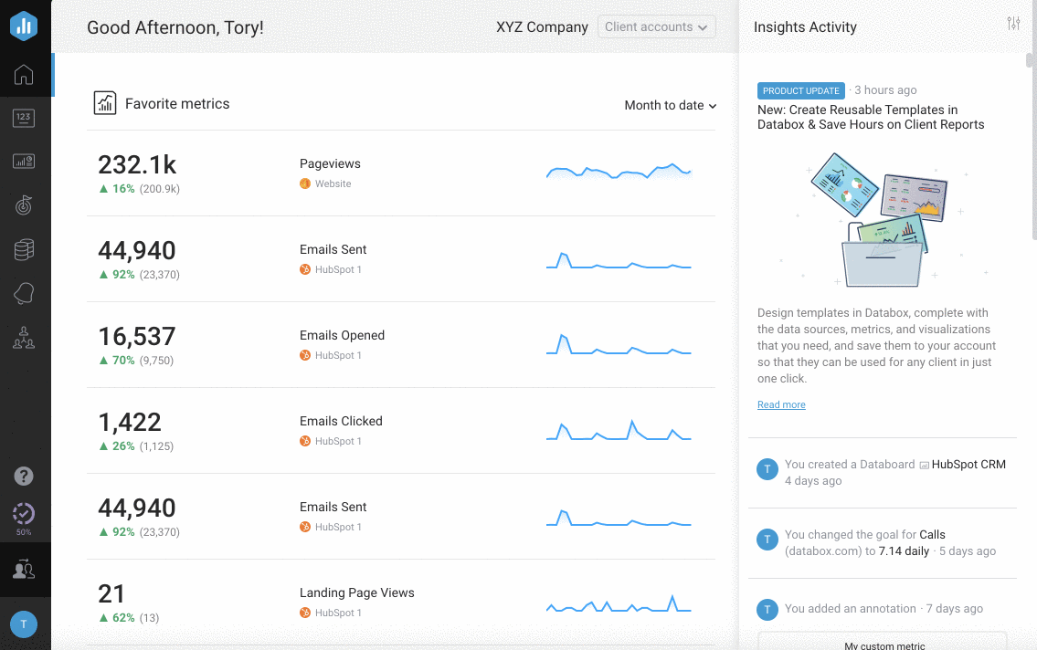
Task: Click the XYZ Company name
Action: 543,27
